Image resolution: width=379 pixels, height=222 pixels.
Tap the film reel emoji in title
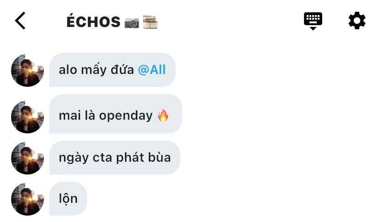click(x=150, y=22)
